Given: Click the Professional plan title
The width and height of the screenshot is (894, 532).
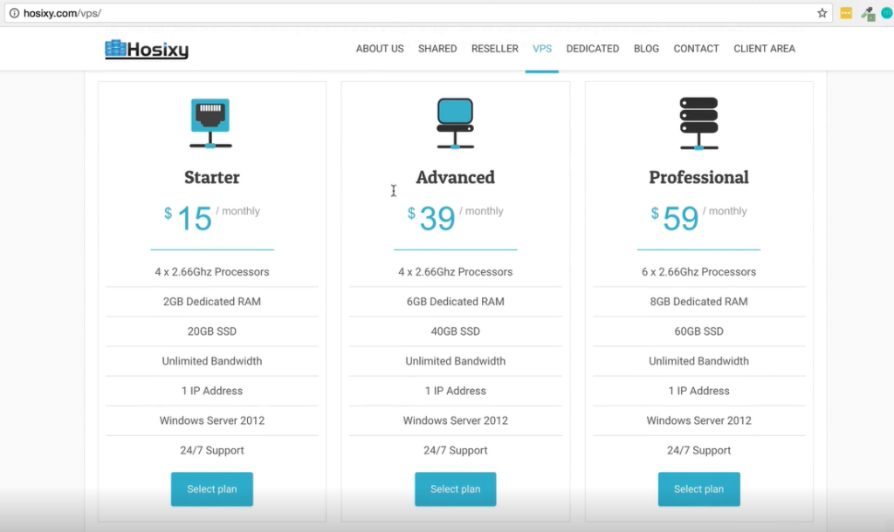Looking at the screenshot, I should coord(699,178).
